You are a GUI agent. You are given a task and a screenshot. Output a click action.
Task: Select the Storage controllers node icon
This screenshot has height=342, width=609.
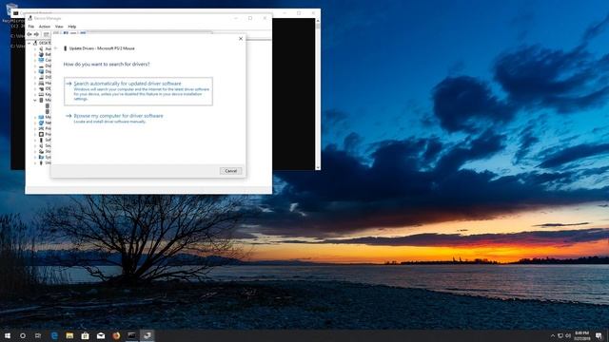(41, 151)
